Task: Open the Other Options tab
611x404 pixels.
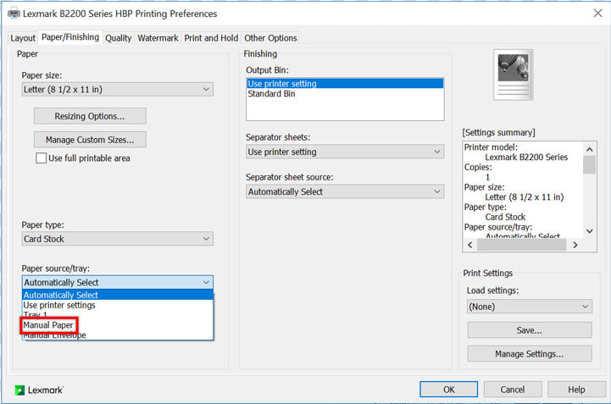Action: 270,38
